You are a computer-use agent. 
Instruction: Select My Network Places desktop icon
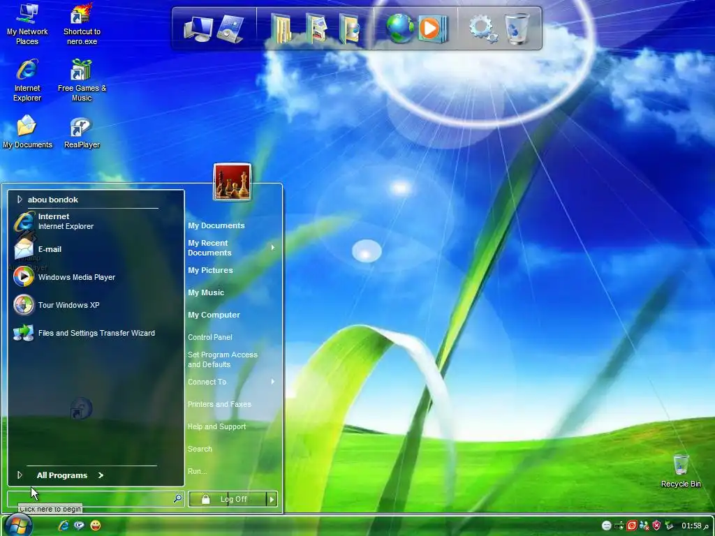click(27, 24)
